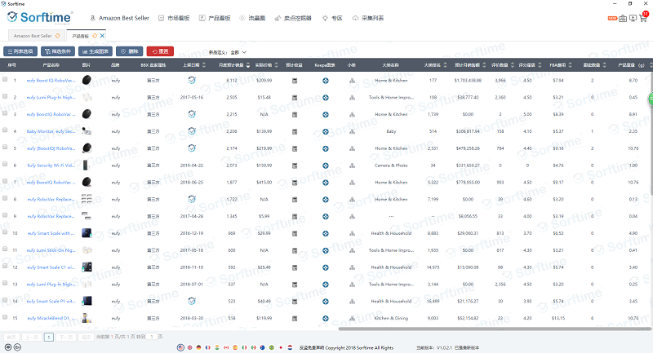
Task: Open the 全部 level filter dropdown
Action: pos(238,52)
